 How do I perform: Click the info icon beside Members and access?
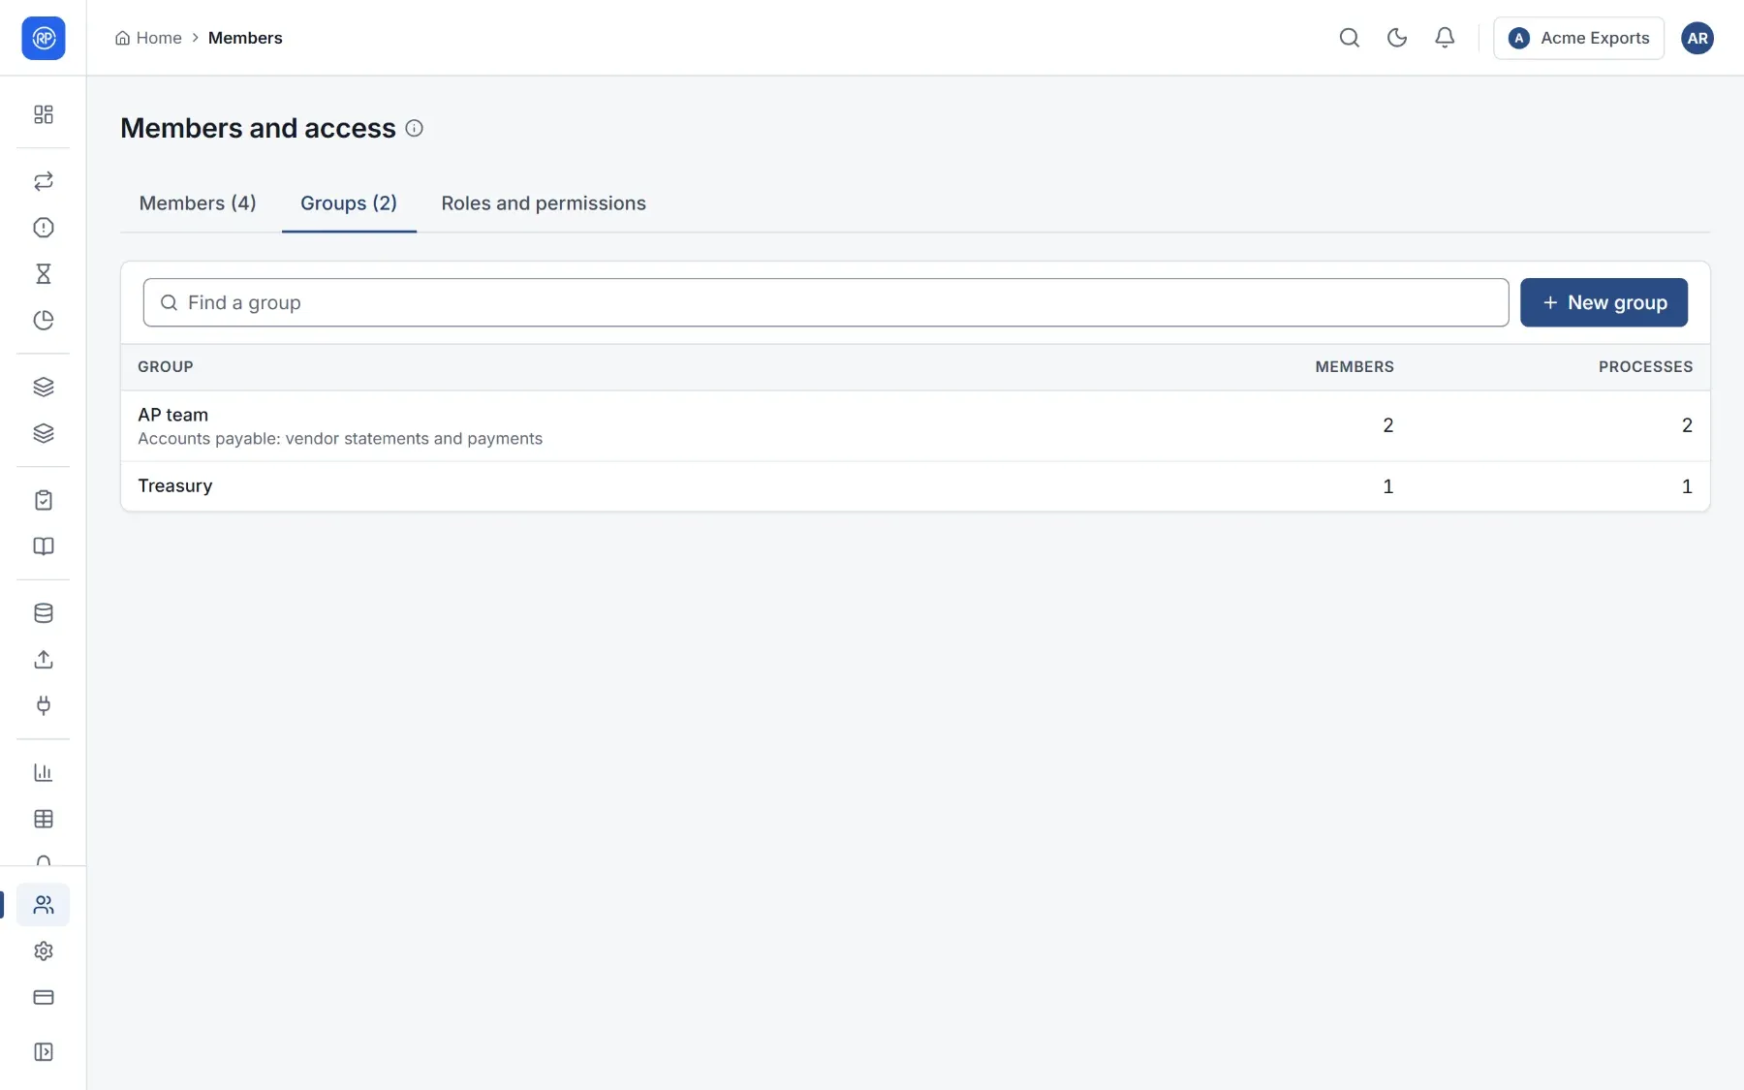click(x=414, y=128)
